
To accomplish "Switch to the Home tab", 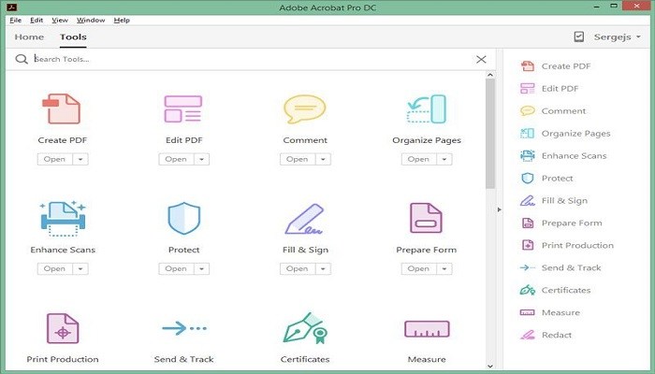I will click(29, 37).
